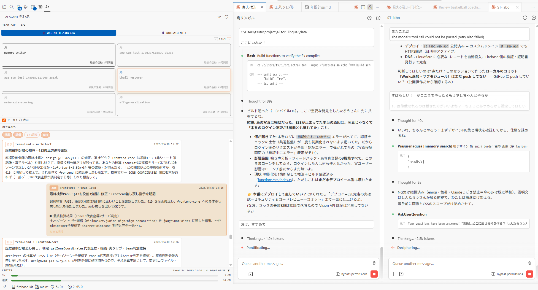Expand Thought for 39s
The image size is (538, 290).
259,101
